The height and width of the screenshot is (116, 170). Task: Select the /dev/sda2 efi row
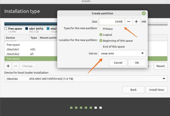coord(31,54)
